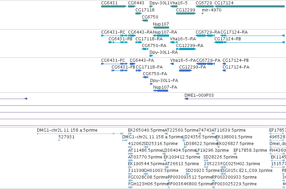Select protein CG6431-PB label
The image size is (286, 189).
point(123,67)
